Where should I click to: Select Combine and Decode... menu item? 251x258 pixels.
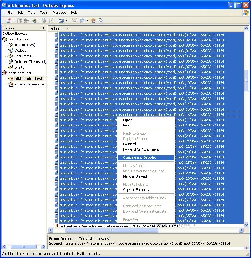pos(146,157)
